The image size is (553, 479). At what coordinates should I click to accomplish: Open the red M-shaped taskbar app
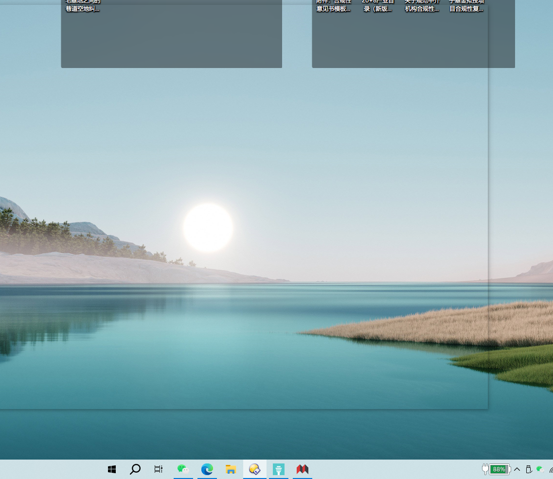pos(303,469)
